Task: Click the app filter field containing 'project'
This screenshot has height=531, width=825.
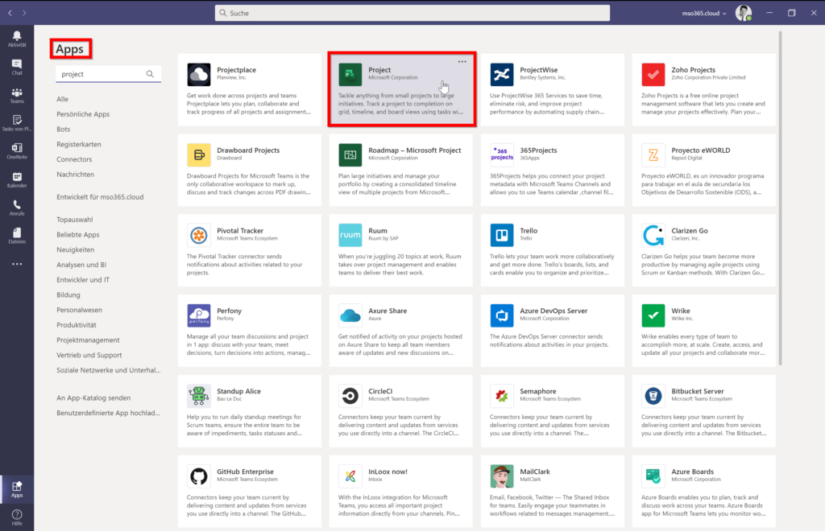Action: tap(108, 74)
